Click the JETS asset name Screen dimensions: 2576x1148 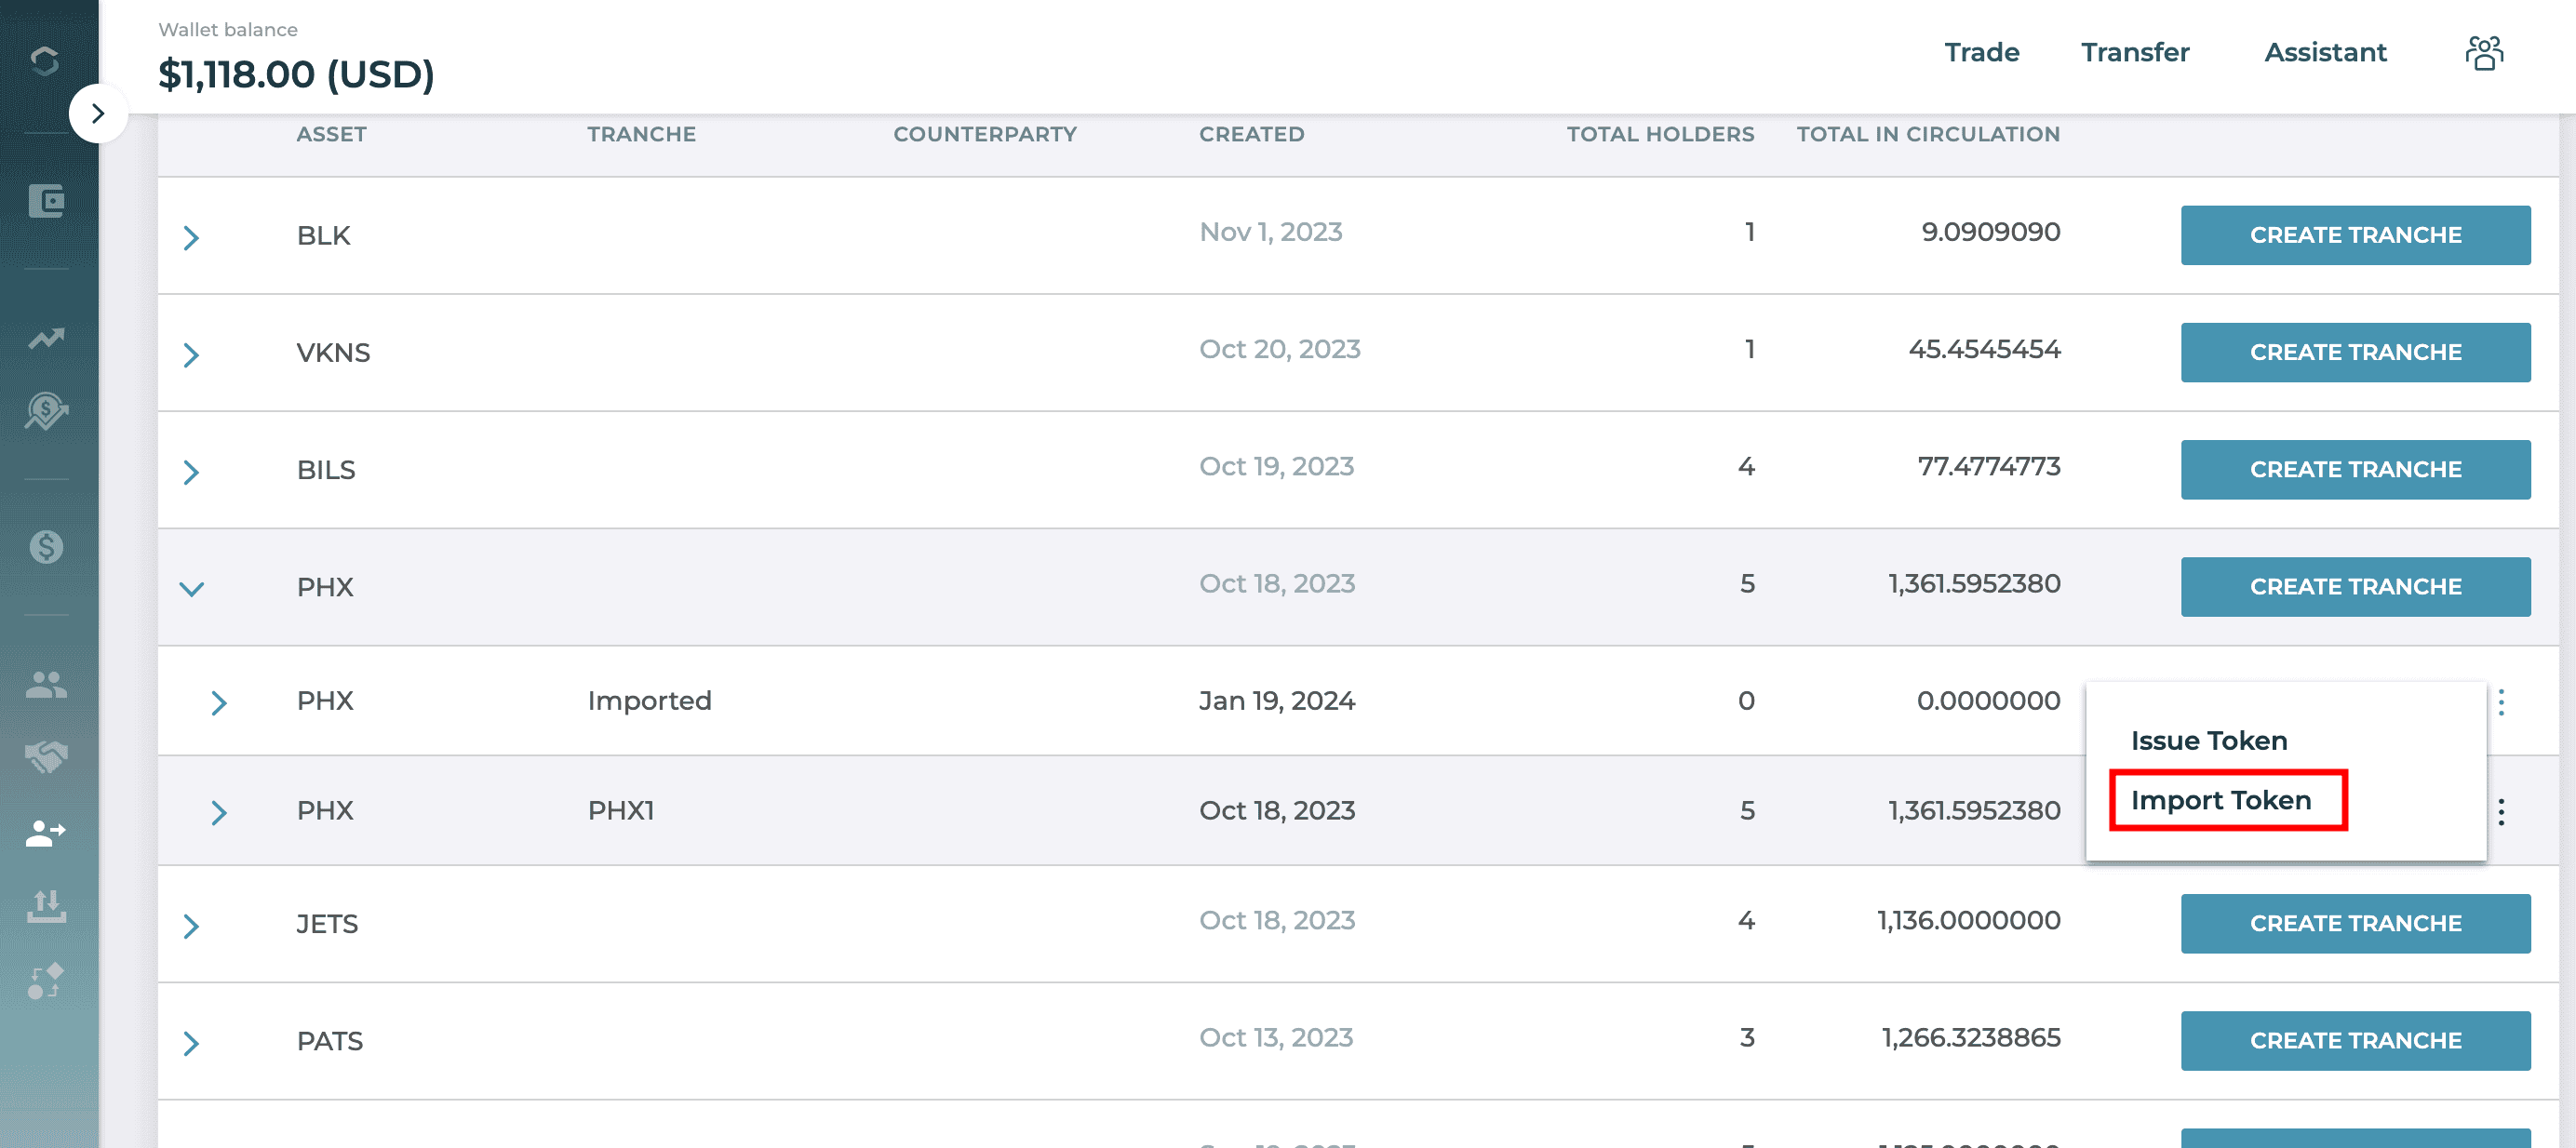click(x=327, y=924)
